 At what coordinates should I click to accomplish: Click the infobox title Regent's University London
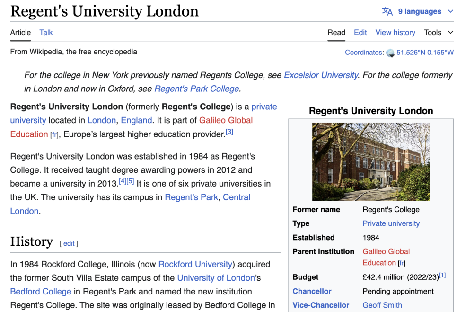tap(371, 111)
